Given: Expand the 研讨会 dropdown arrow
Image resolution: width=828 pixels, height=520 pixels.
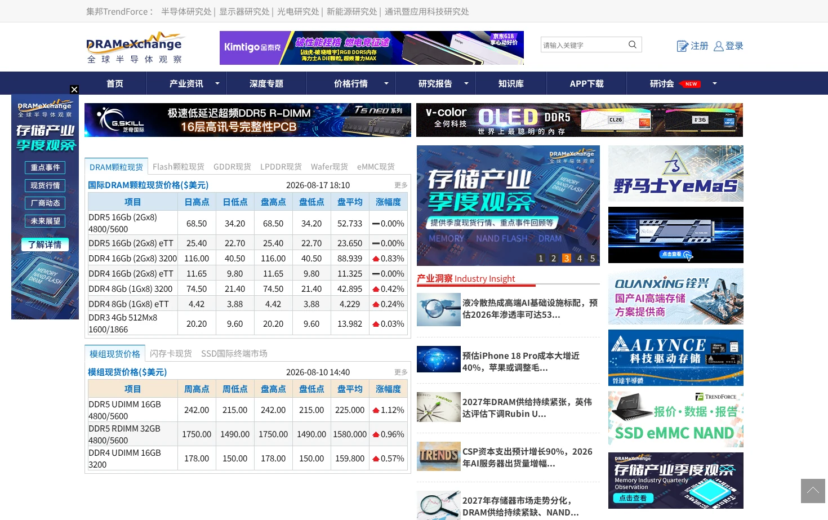Looking at the screenshot, I should pos(715,83).
